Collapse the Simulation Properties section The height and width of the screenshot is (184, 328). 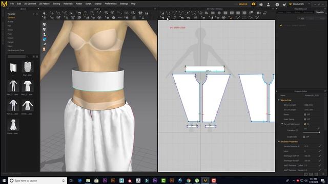(279, 142)
